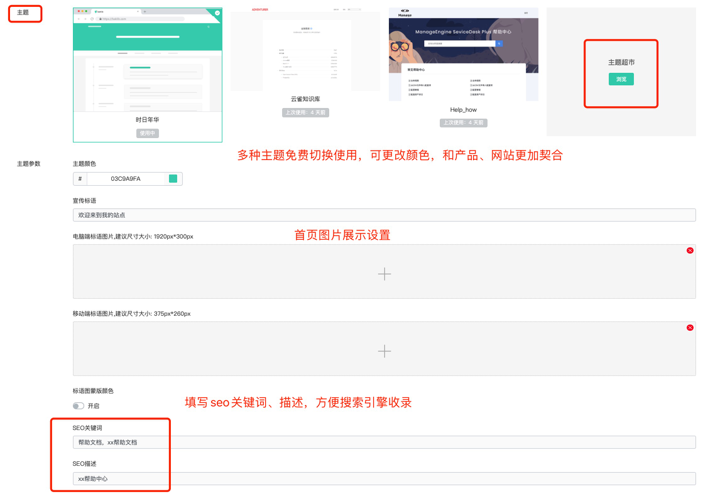Viewport: 725px width, 494px height.
Task: Edit the theme color hex field 03C9A9FA
Action: pos(126,179)
